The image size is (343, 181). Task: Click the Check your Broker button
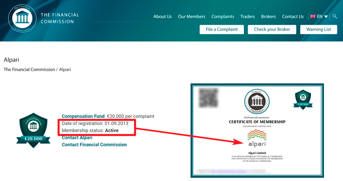pyautogui.click(x=272, y=30)
